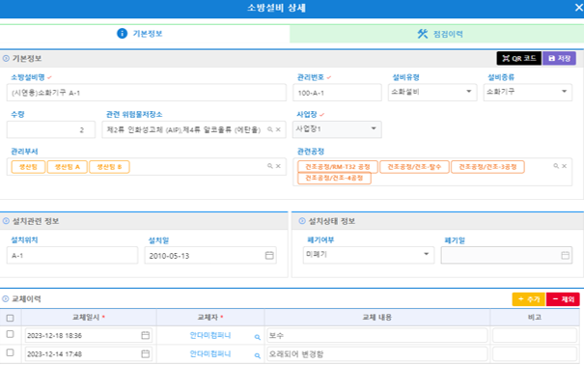Image resolution: width=584 pixels, height=365 pixels.
Task: Click the 교체자 column header
Action: pyautogui.click(x=210, y=318)
